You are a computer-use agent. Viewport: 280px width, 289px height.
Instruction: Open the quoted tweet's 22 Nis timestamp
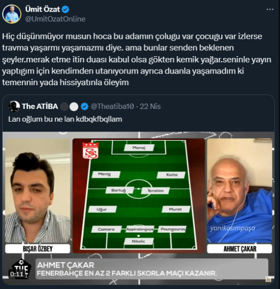click(150, 106)
